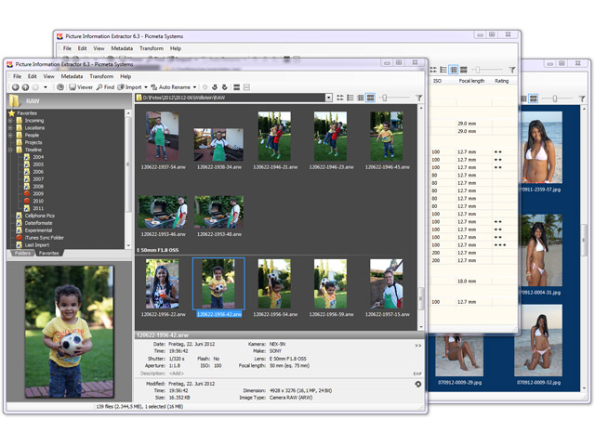The width and height of the screenshot is (595, 446).
Task: Click the double-arrow icon in info panel
Action: (417, 345)
